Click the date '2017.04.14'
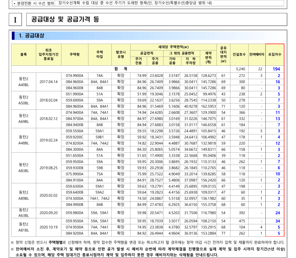The height and width of the screenshot is (258, 296). pos(48,82)
